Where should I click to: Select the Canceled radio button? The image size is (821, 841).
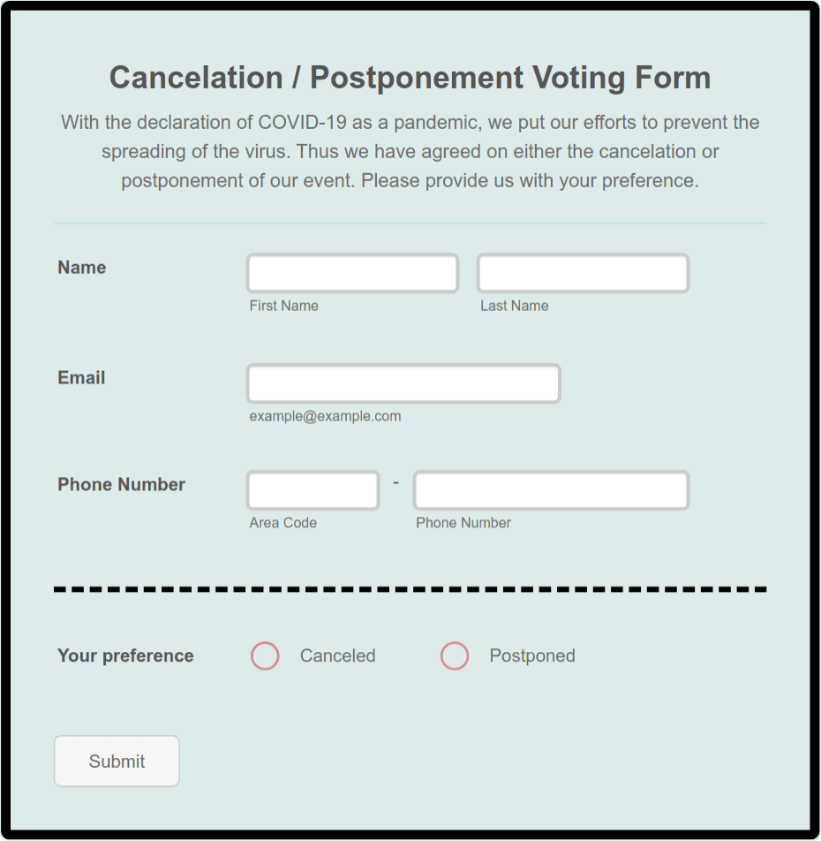click(265, 655)
